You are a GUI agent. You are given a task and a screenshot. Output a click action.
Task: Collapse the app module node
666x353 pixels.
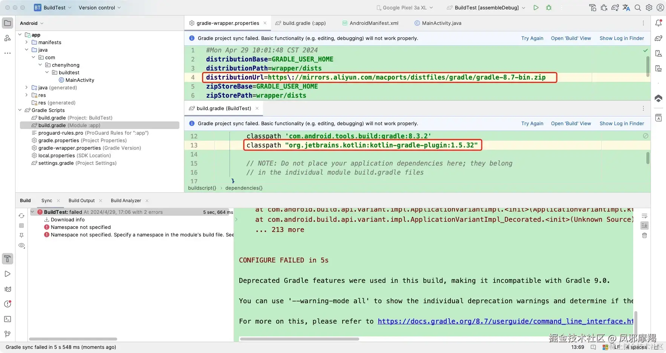click(x=20, y=35)
